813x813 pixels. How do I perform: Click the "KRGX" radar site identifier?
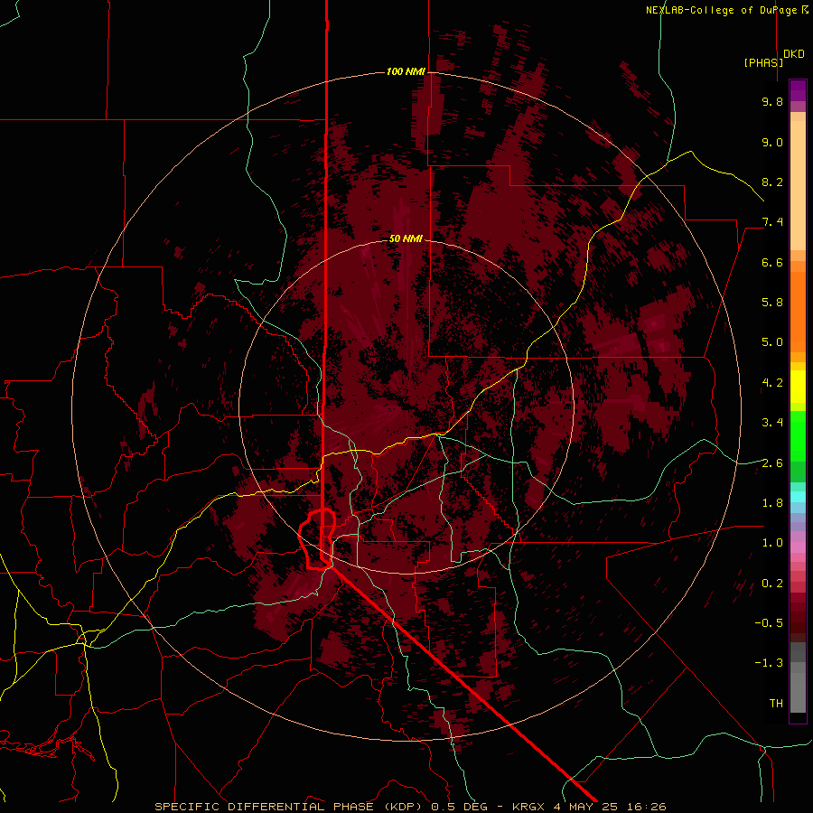click(528, 807)
